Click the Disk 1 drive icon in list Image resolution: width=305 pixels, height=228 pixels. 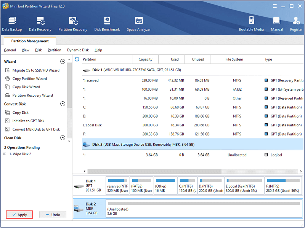click(87, 70)
